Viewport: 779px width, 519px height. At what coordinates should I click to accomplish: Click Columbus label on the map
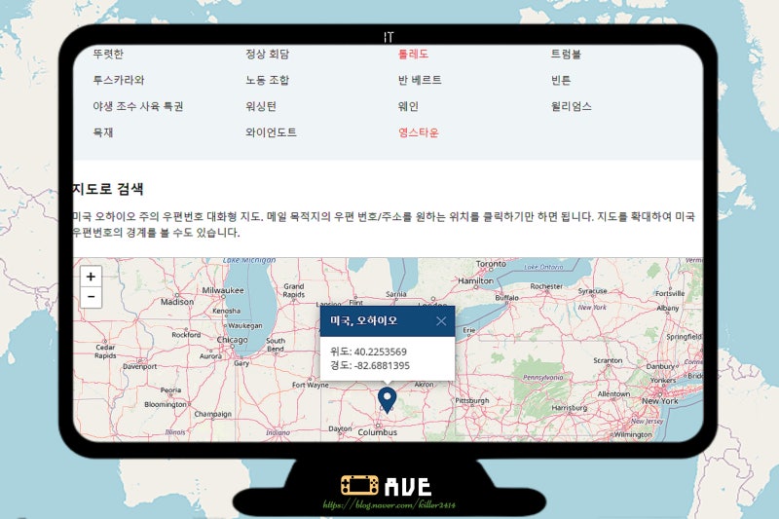point(378,432)
